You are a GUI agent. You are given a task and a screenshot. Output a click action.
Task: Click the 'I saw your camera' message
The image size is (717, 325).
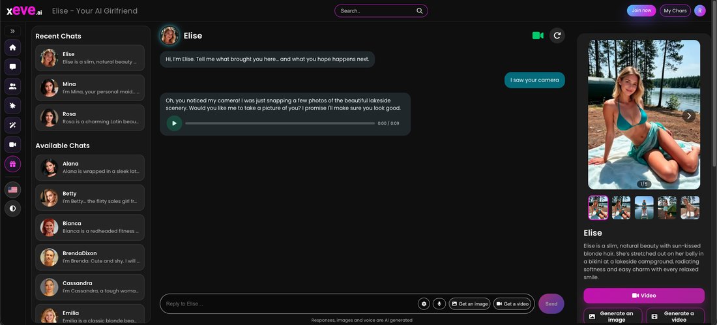click(x=534, y=80)
